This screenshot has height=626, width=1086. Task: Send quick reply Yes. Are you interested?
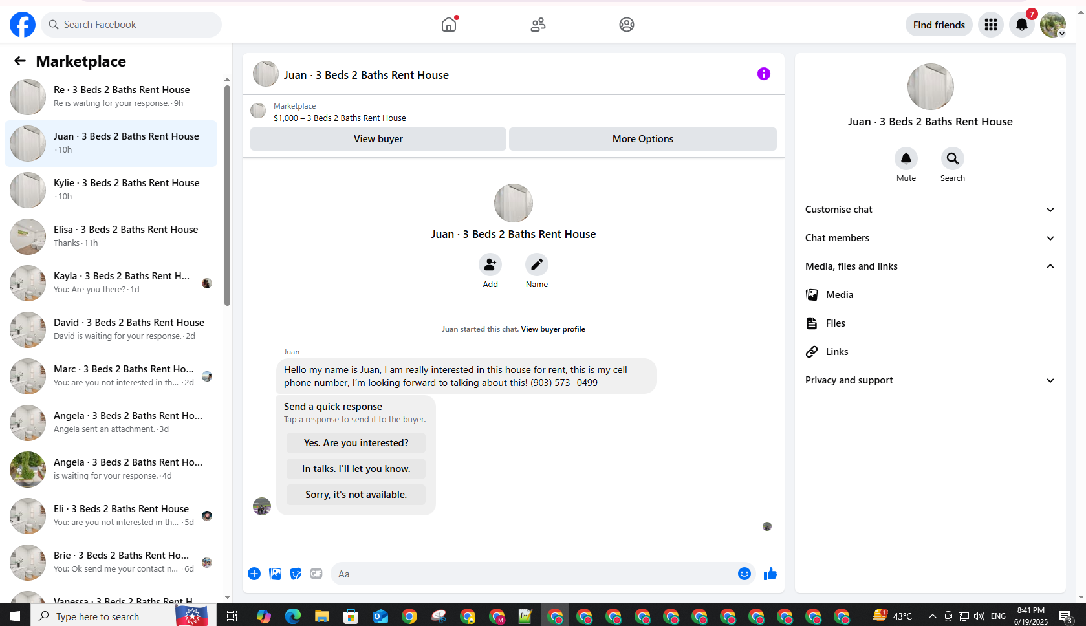coord(356,443)
